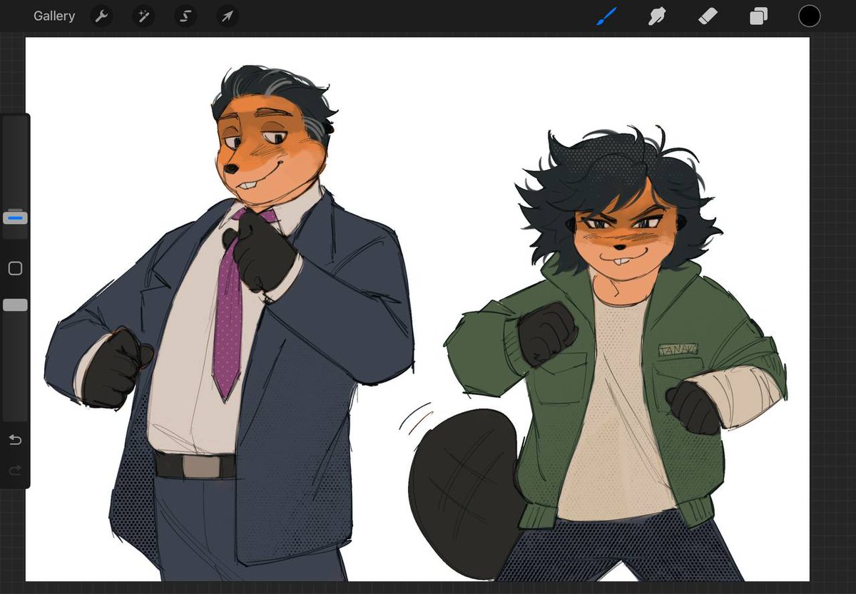Open the Selection tool

185,16
